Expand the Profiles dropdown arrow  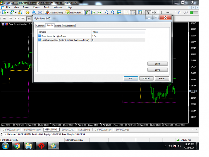coord(16,13)
